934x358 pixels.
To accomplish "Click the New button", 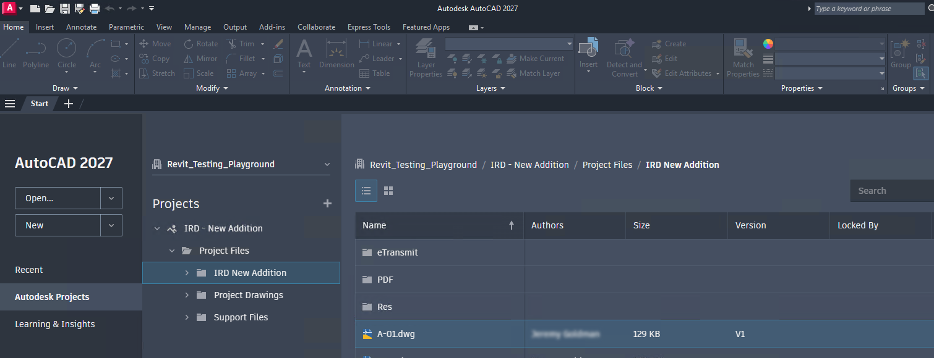I will coord(58,225).
